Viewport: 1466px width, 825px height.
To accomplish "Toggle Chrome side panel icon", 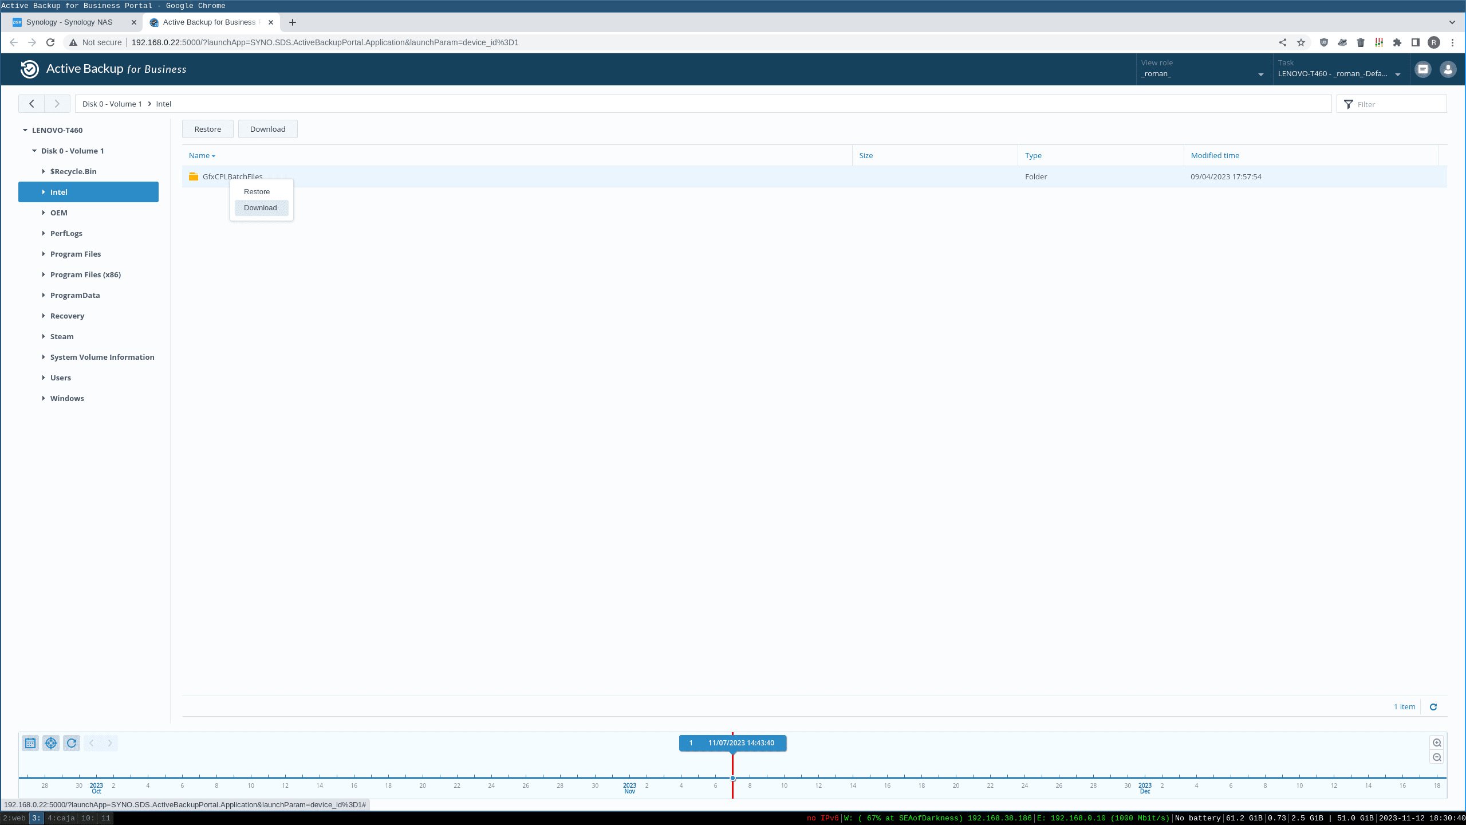I will pyautogui.click(x=1416, y=42).
